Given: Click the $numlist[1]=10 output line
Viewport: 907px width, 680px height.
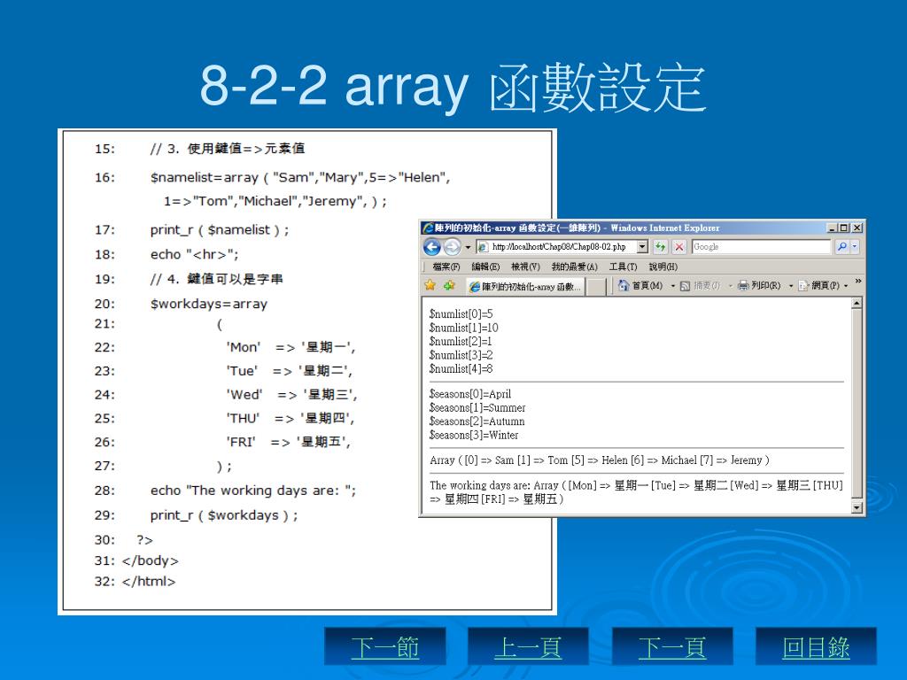Looking at the screenshot, I should click(464, 328).
